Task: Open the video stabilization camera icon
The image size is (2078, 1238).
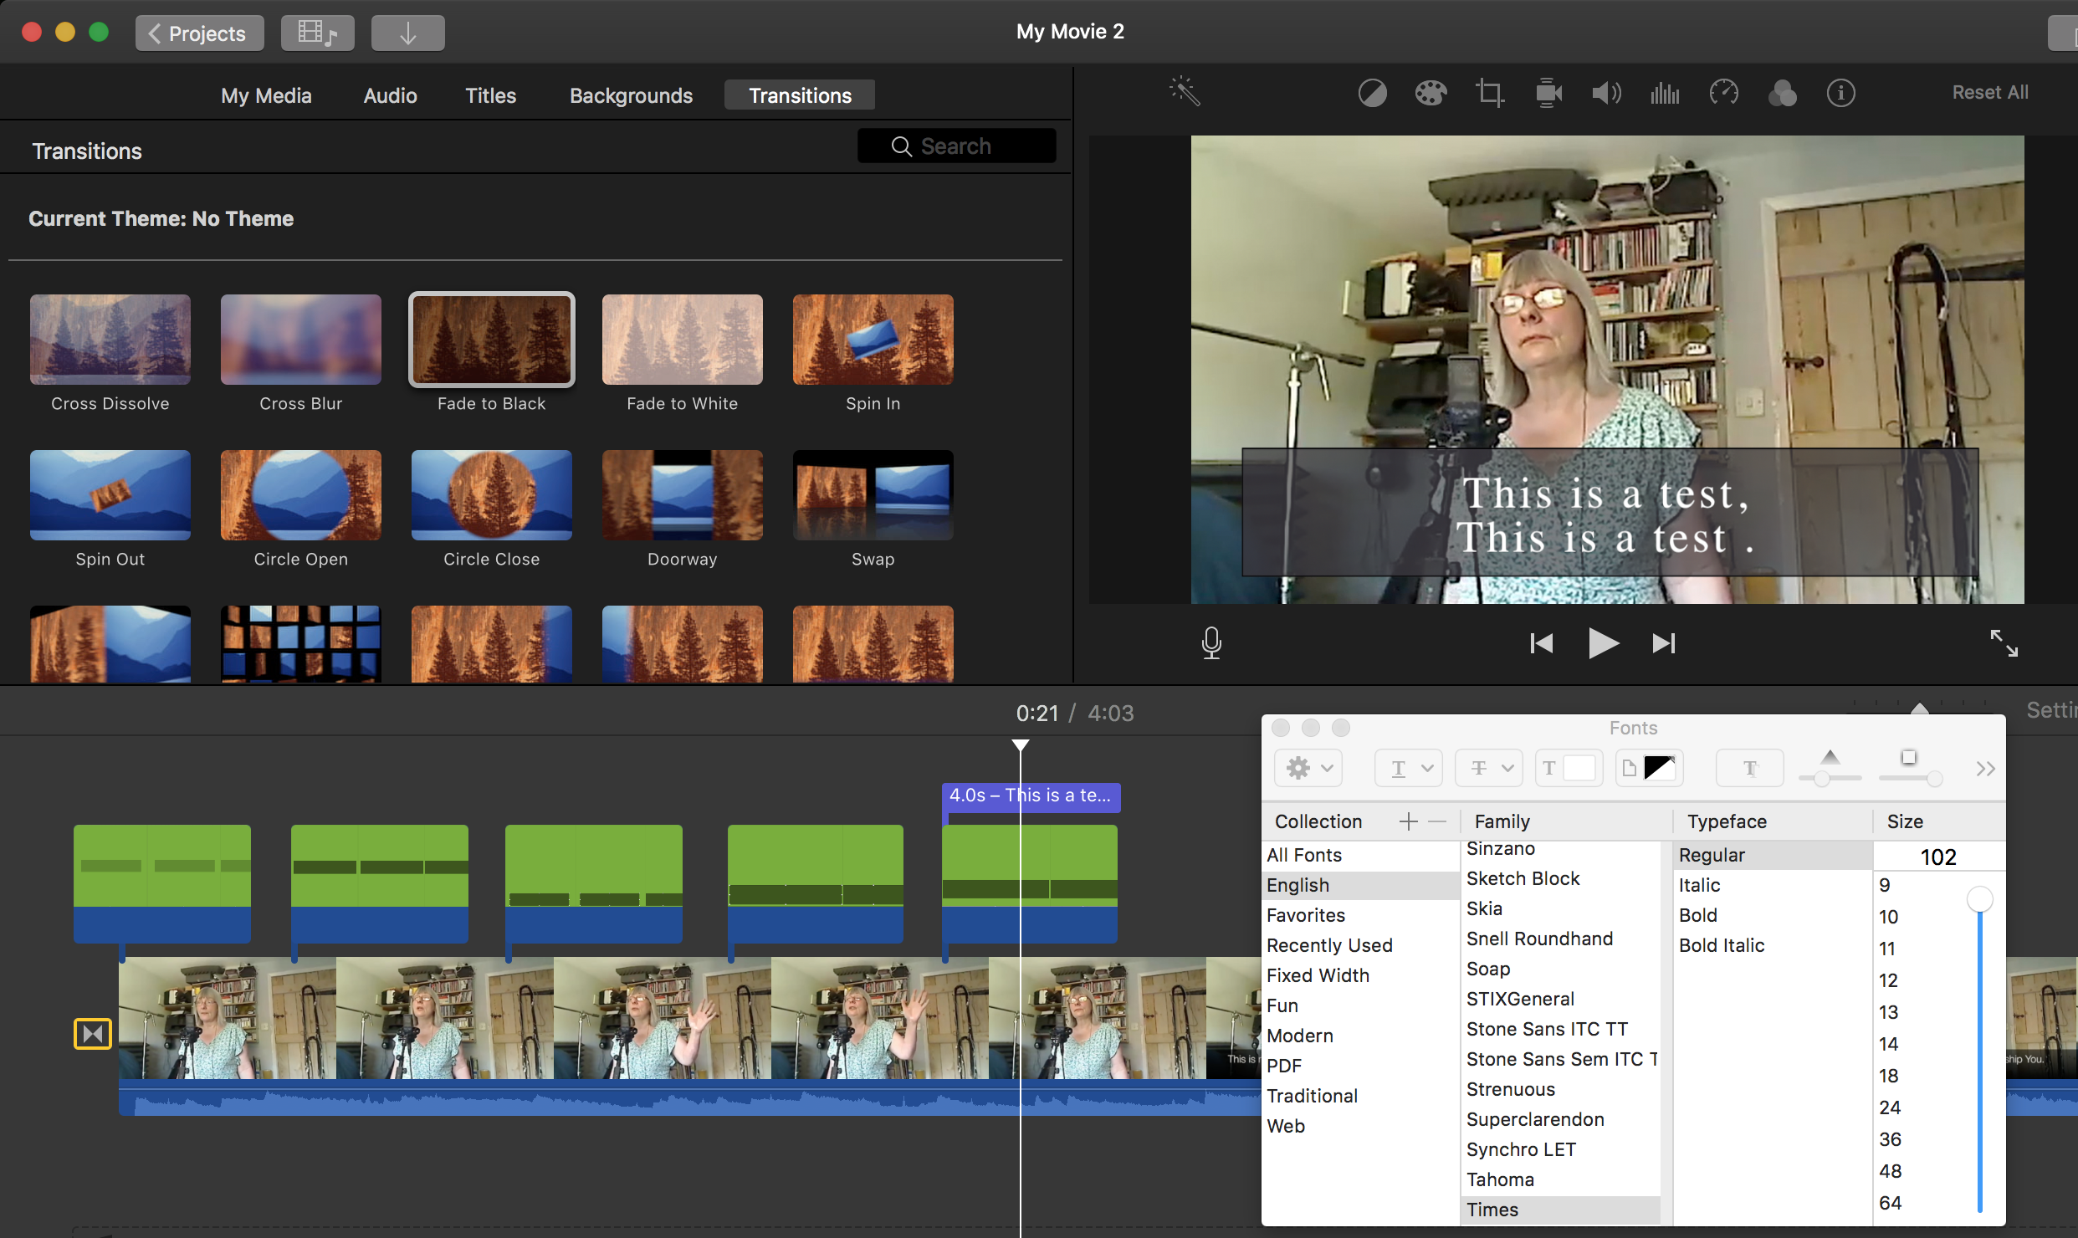Action: [1548, 93]
